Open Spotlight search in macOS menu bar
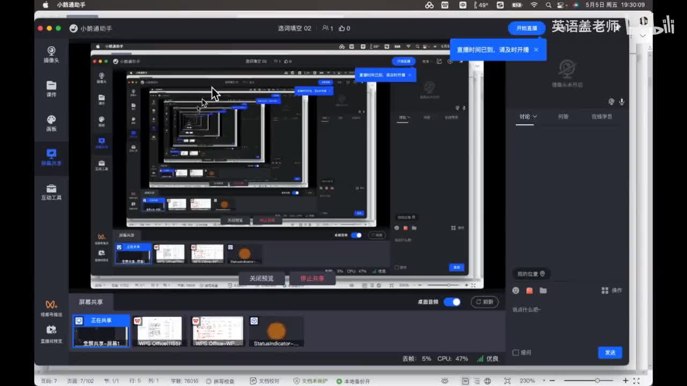The height and width of the screenshot is (386, 687). point(548,5)
